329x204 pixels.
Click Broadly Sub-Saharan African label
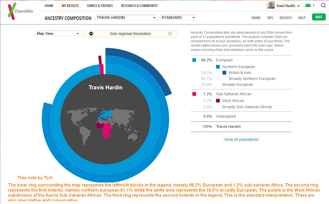(x=247, y=107)
